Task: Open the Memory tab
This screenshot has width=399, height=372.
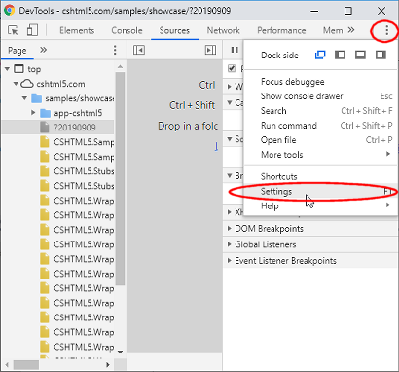Action: [x=333, y=30]
